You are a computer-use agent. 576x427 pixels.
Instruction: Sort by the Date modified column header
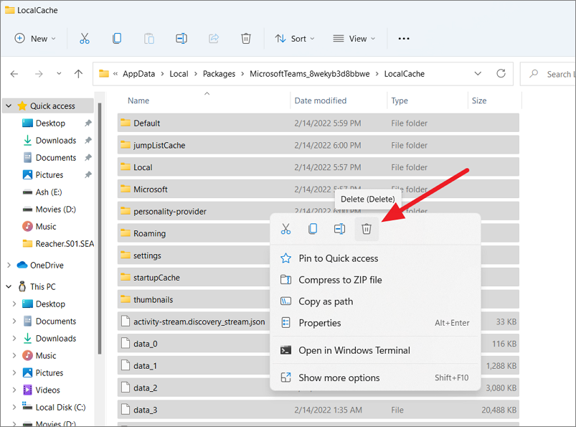click(x=321, y=100)
